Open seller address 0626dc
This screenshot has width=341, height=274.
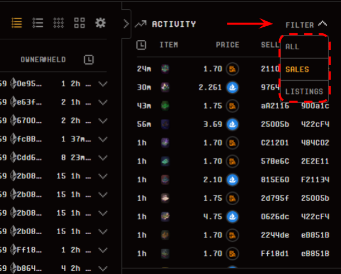(x=275, y=217)
